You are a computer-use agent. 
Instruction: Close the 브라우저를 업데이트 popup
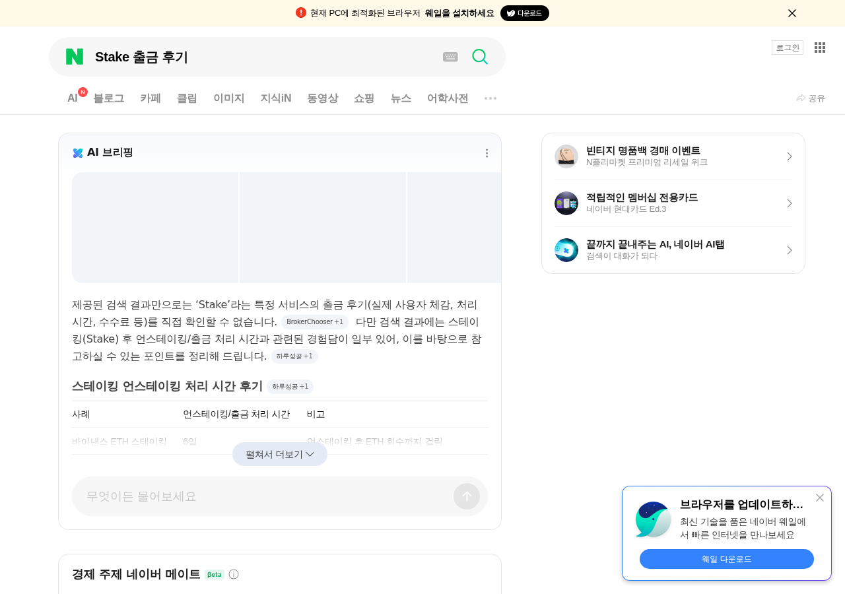point(820,498)
